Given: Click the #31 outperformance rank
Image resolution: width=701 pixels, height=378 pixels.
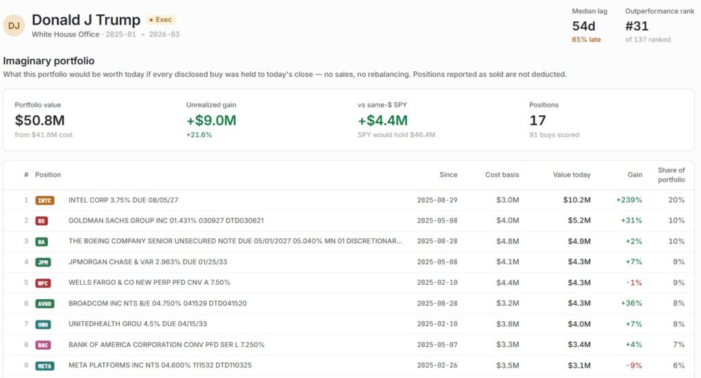Looking at the screenshot, I should click(637, 26).
